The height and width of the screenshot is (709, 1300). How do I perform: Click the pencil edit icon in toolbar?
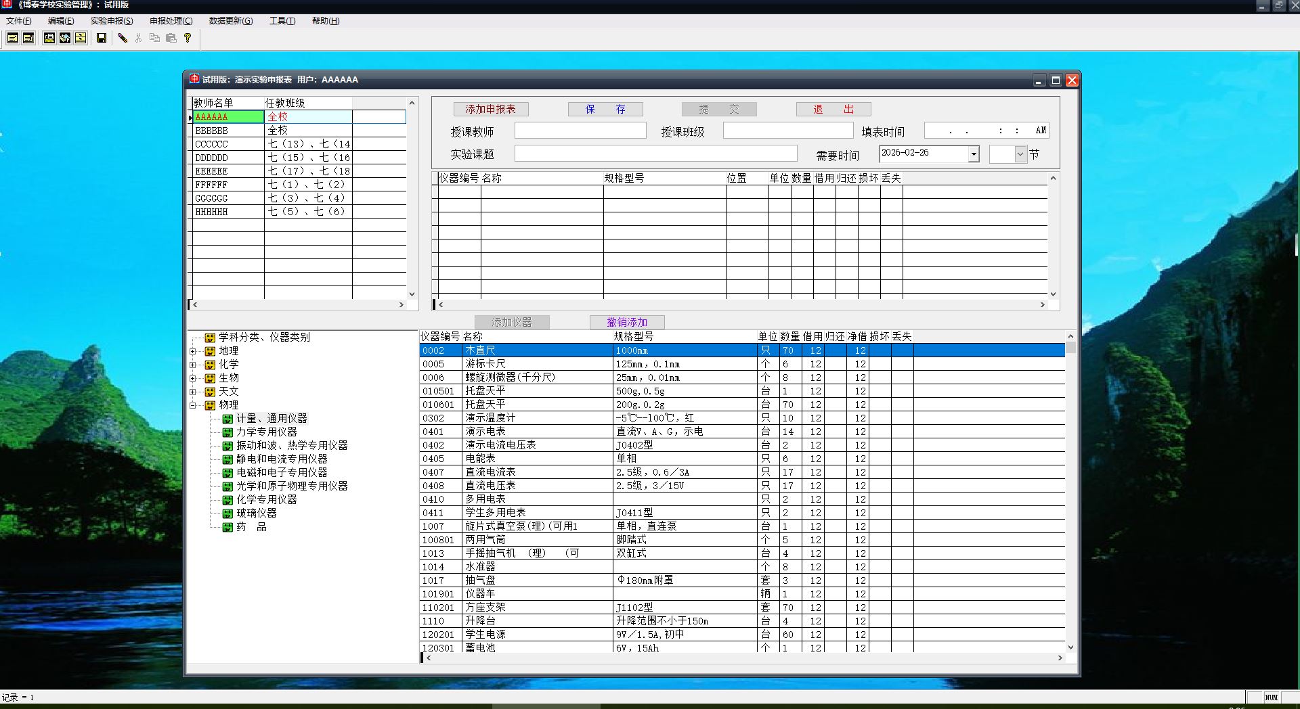coord(123,38)
